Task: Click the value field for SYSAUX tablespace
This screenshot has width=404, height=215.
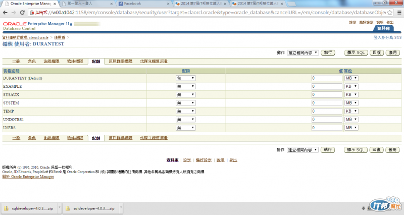Action: coord(327,94)
